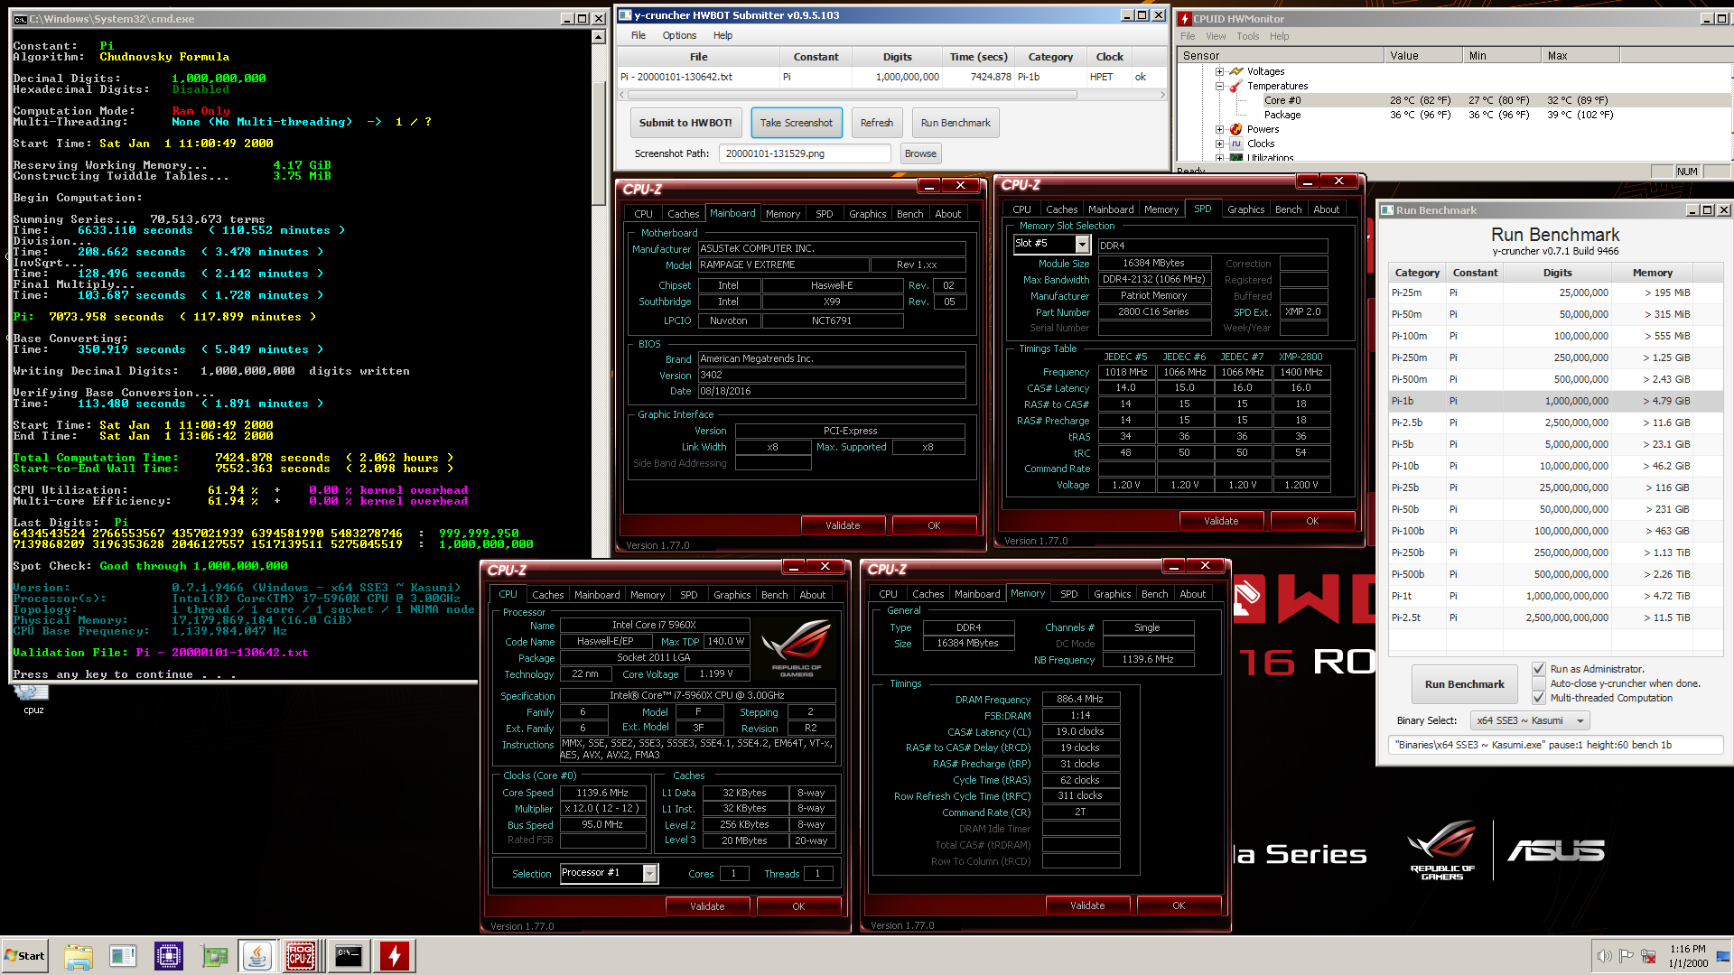This screenshot has width=1734, height=975.
Task: Click the volume speaker tray icon
Action: coord(1604,956)
